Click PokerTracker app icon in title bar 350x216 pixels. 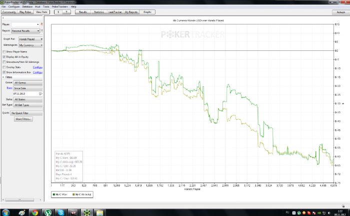[x=2, y=2]
